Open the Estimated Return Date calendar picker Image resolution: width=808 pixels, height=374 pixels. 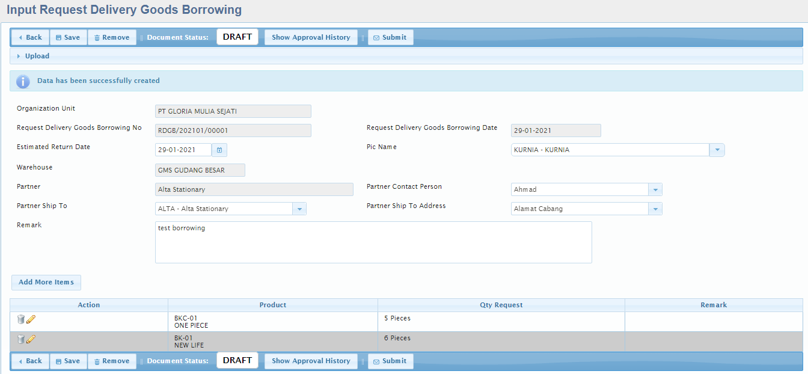tap(219, 150)
